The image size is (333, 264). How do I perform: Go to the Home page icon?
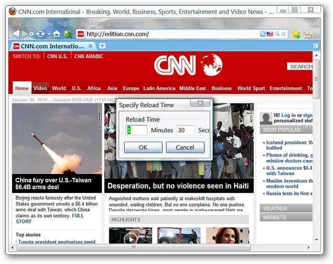click(56, 34)
